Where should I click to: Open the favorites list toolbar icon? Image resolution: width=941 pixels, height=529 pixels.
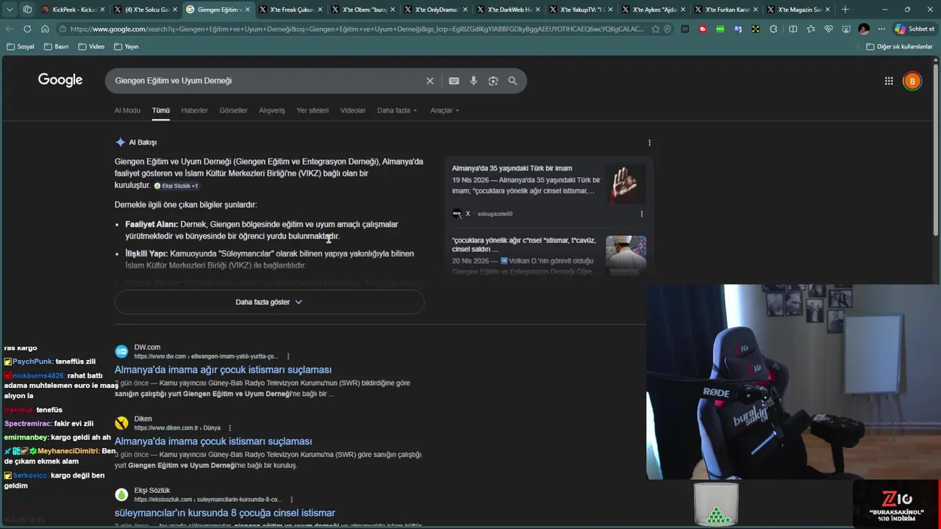click(811, 29)
